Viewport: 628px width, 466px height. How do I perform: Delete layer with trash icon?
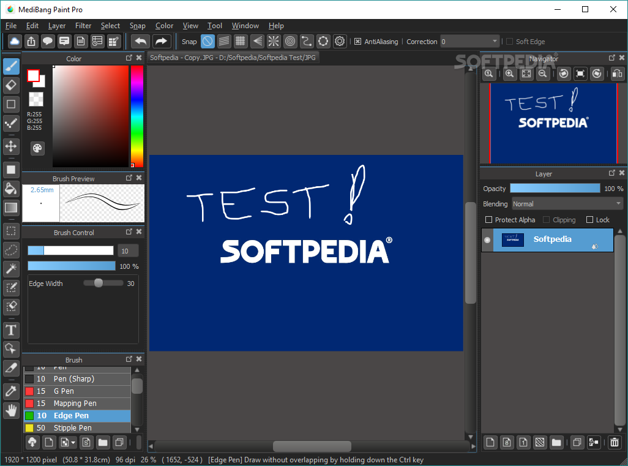(614, 442)
